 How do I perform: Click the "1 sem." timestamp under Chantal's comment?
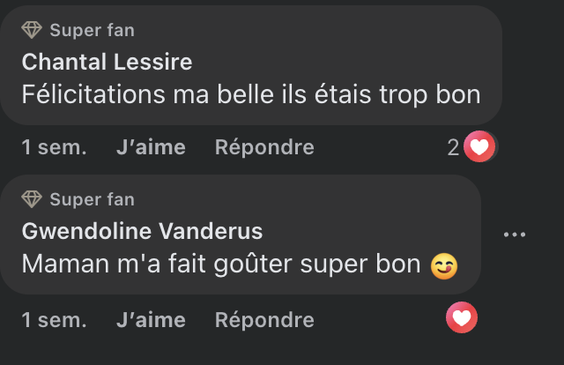tap(55, 148)
